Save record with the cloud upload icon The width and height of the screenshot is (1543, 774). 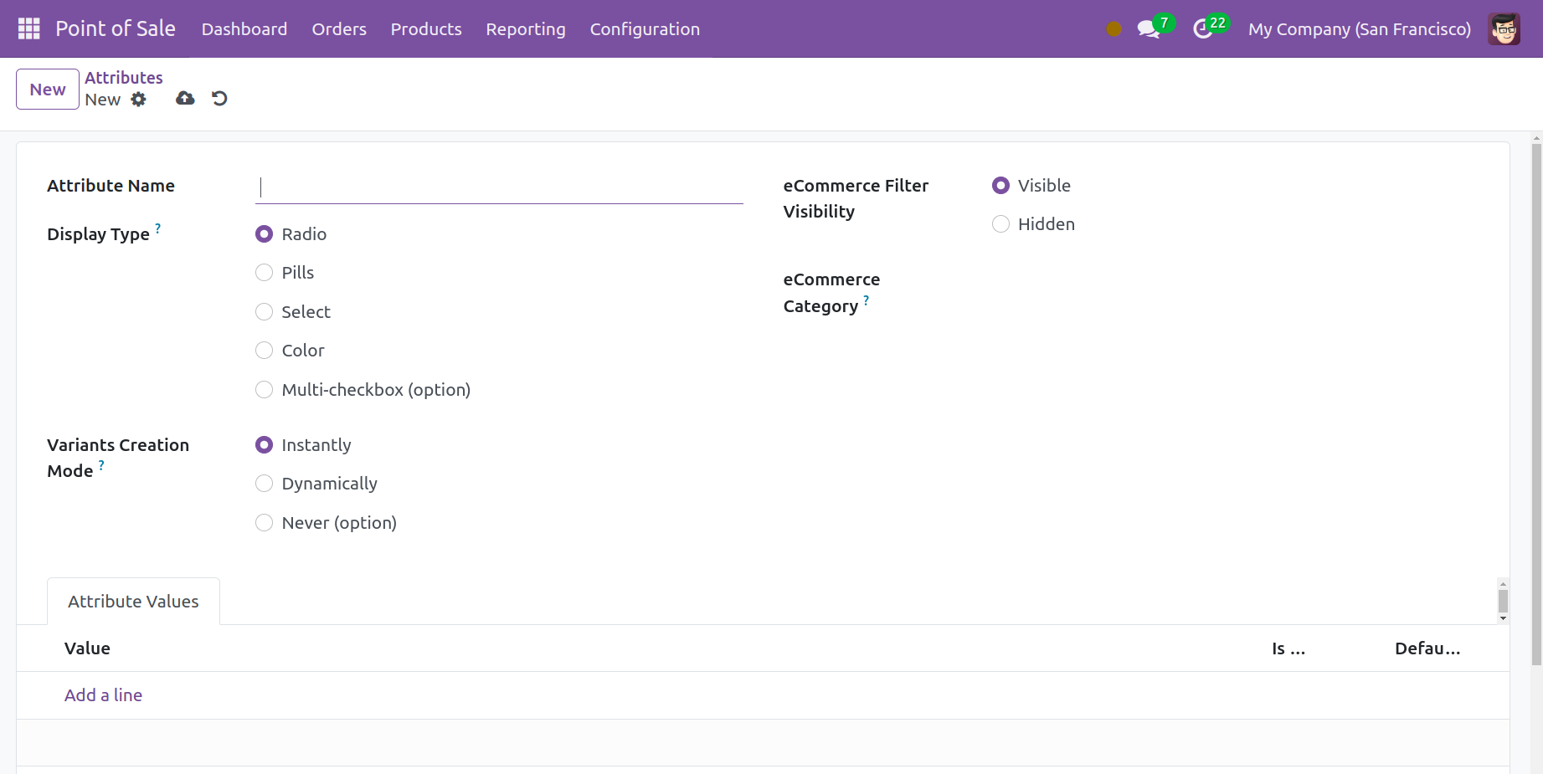pyautogui.click(x=185, y=99)
